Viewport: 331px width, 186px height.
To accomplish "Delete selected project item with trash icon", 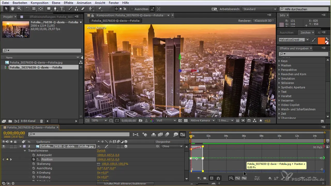I will click(x=42, y=121).
